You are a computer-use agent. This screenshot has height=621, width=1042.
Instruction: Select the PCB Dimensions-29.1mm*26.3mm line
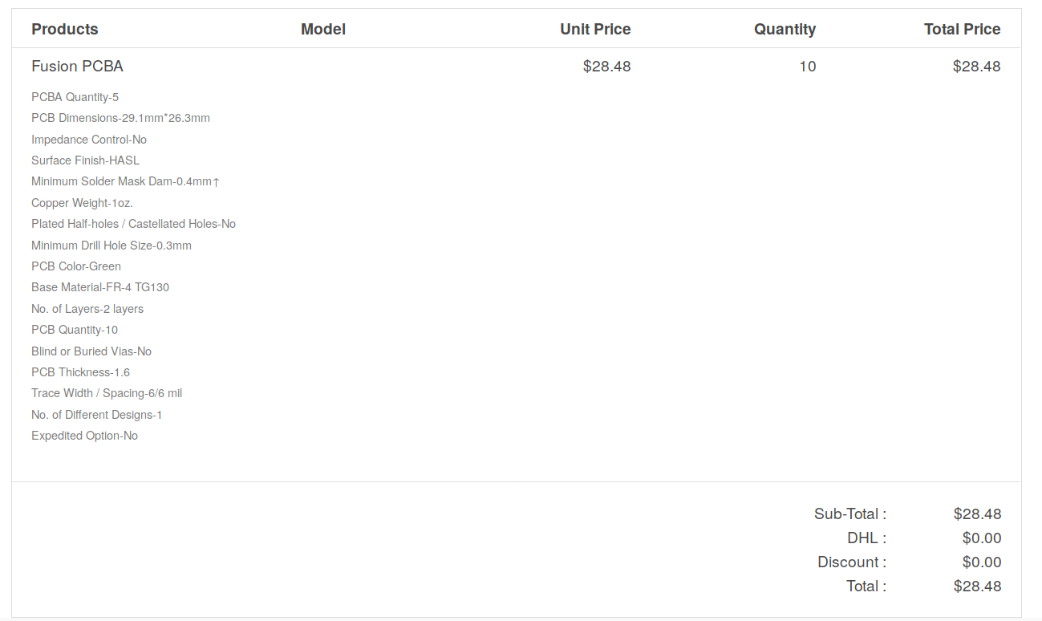120,118
